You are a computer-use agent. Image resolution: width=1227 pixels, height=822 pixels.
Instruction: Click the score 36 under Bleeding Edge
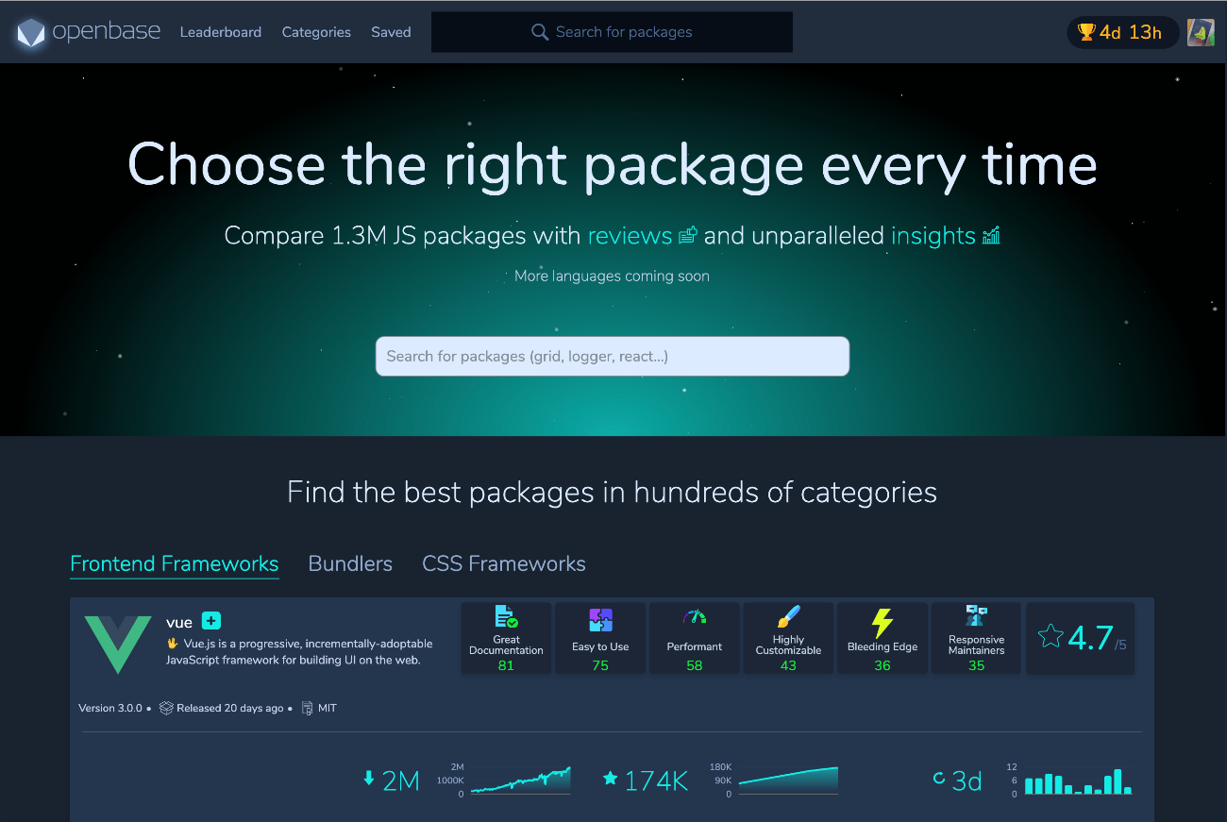click(882, 665)
